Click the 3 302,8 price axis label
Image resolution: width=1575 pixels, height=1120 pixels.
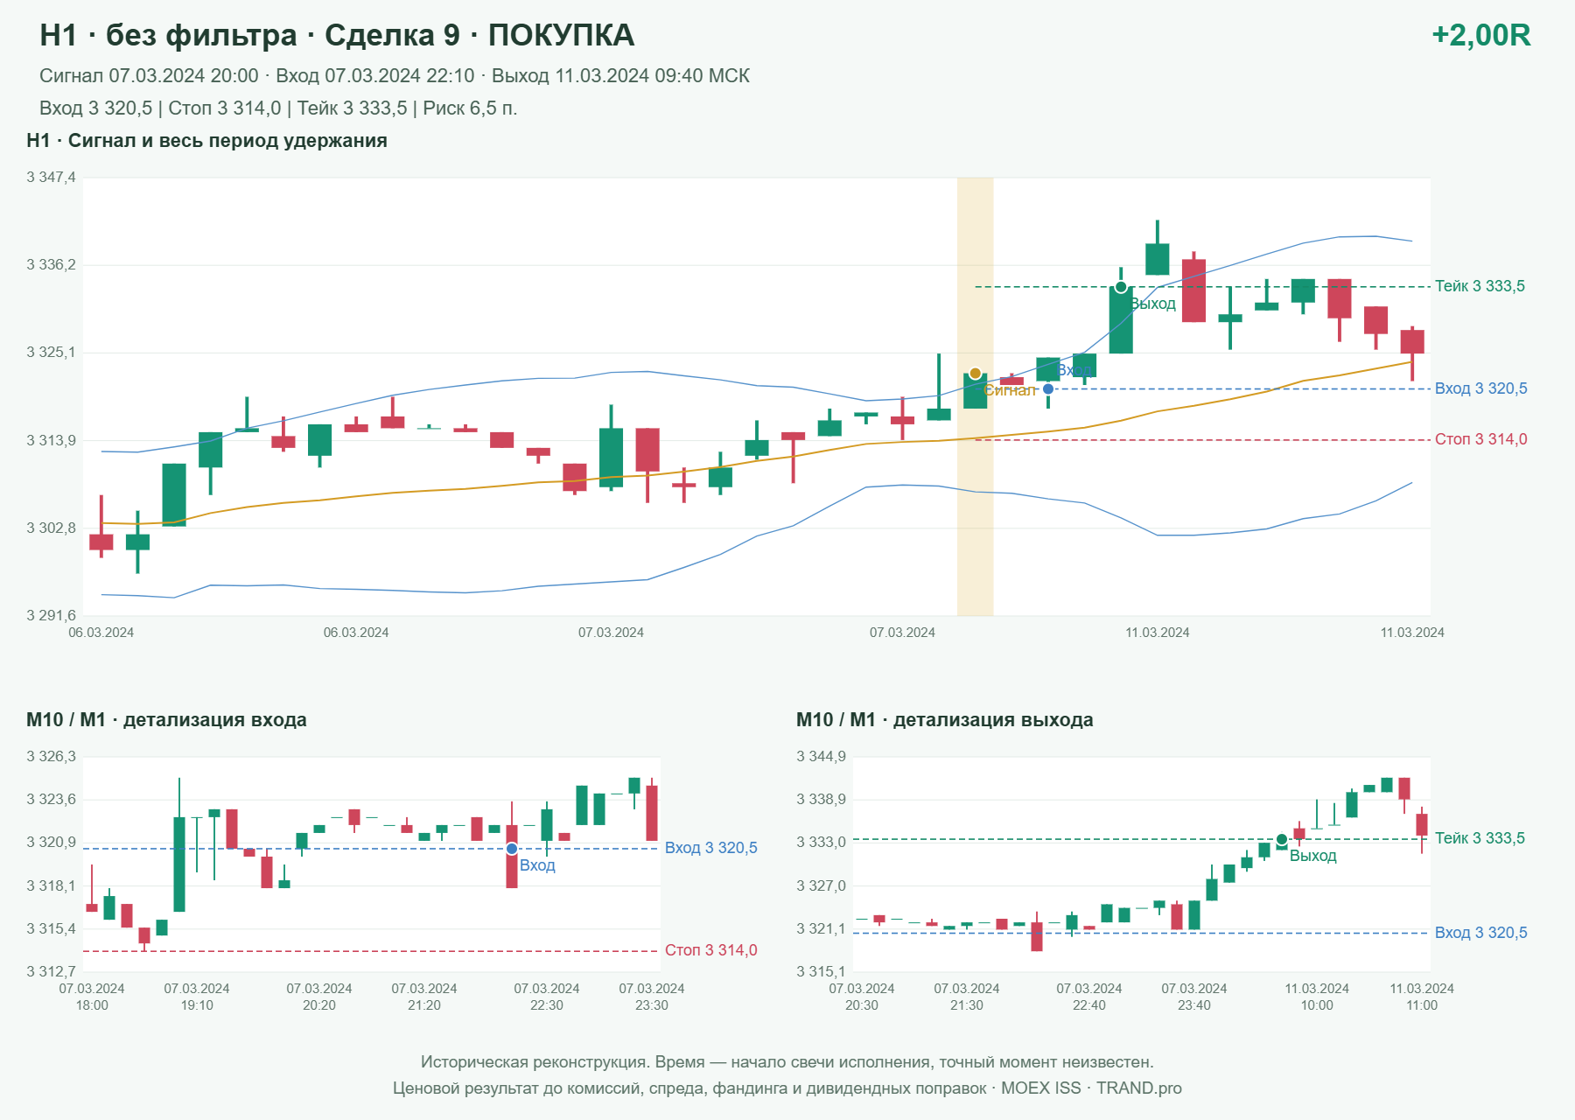pos(51,528)
